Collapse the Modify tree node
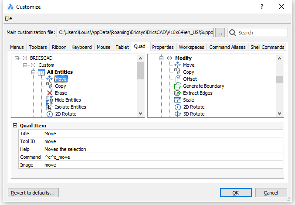The image size is (295, 205). pos(161,58)
